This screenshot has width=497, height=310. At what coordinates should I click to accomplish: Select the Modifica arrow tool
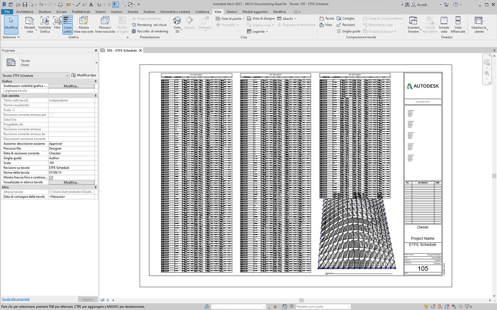click(11, 23)
